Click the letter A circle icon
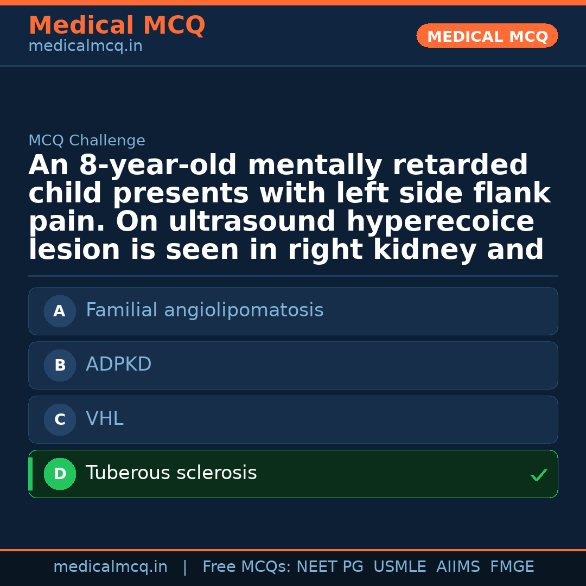The height and width of the screenshot is (586, 586). pyautogui.click(x=60, y=311)
